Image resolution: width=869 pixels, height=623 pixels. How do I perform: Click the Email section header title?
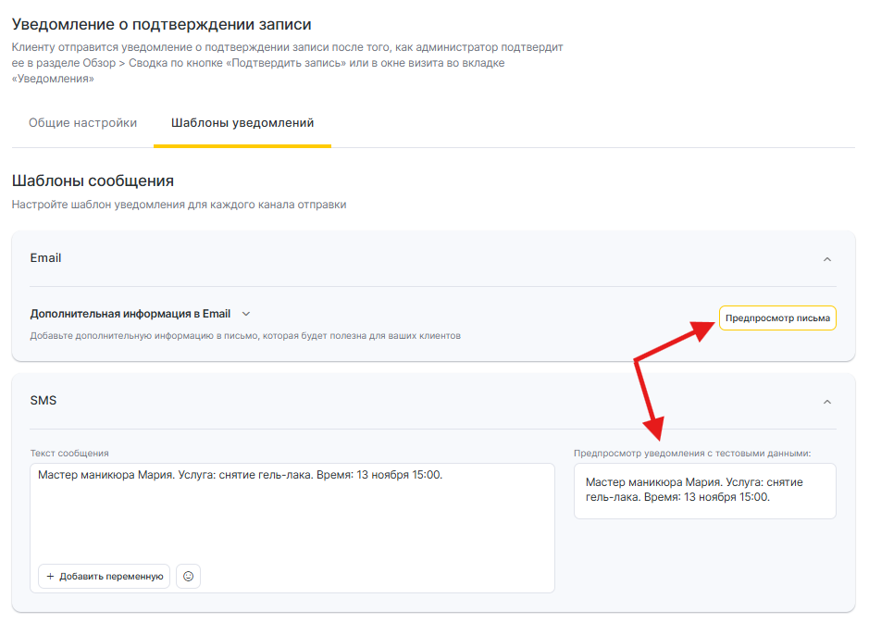tap(46, 258)
